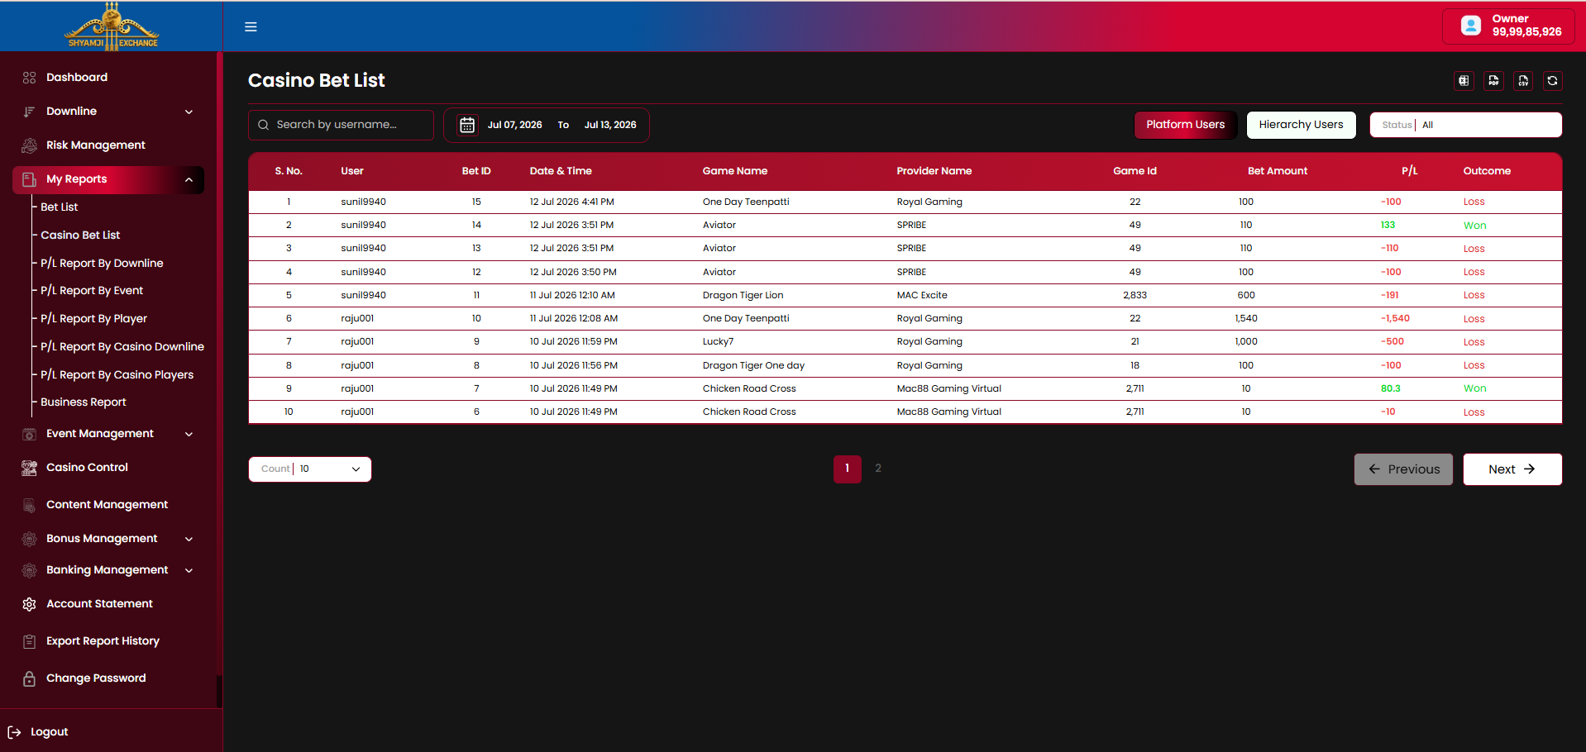
Task: Click the Casino Control icon
Action: click(29, 468)
